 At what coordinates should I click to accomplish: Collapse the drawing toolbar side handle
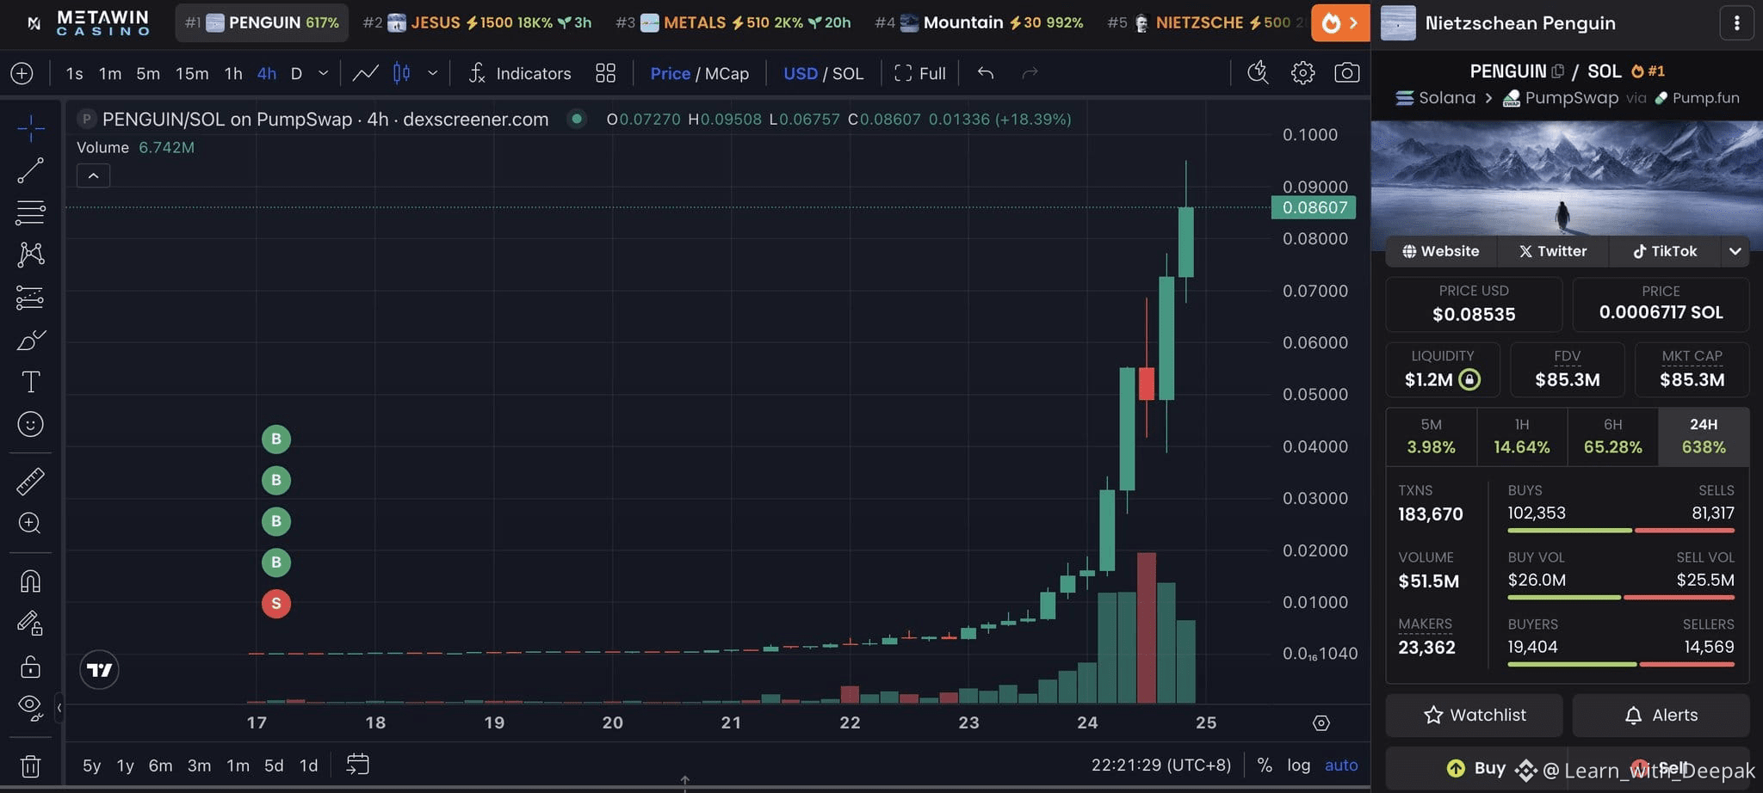coord(59,708)
